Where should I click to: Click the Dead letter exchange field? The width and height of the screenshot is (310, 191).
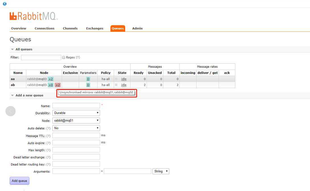point(76,157)
